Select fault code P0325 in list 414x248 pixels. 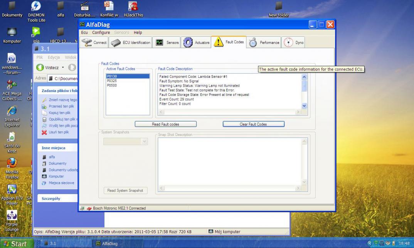[127, 81]
